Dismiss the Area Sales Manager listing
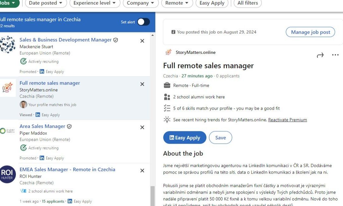 [142, 127]
